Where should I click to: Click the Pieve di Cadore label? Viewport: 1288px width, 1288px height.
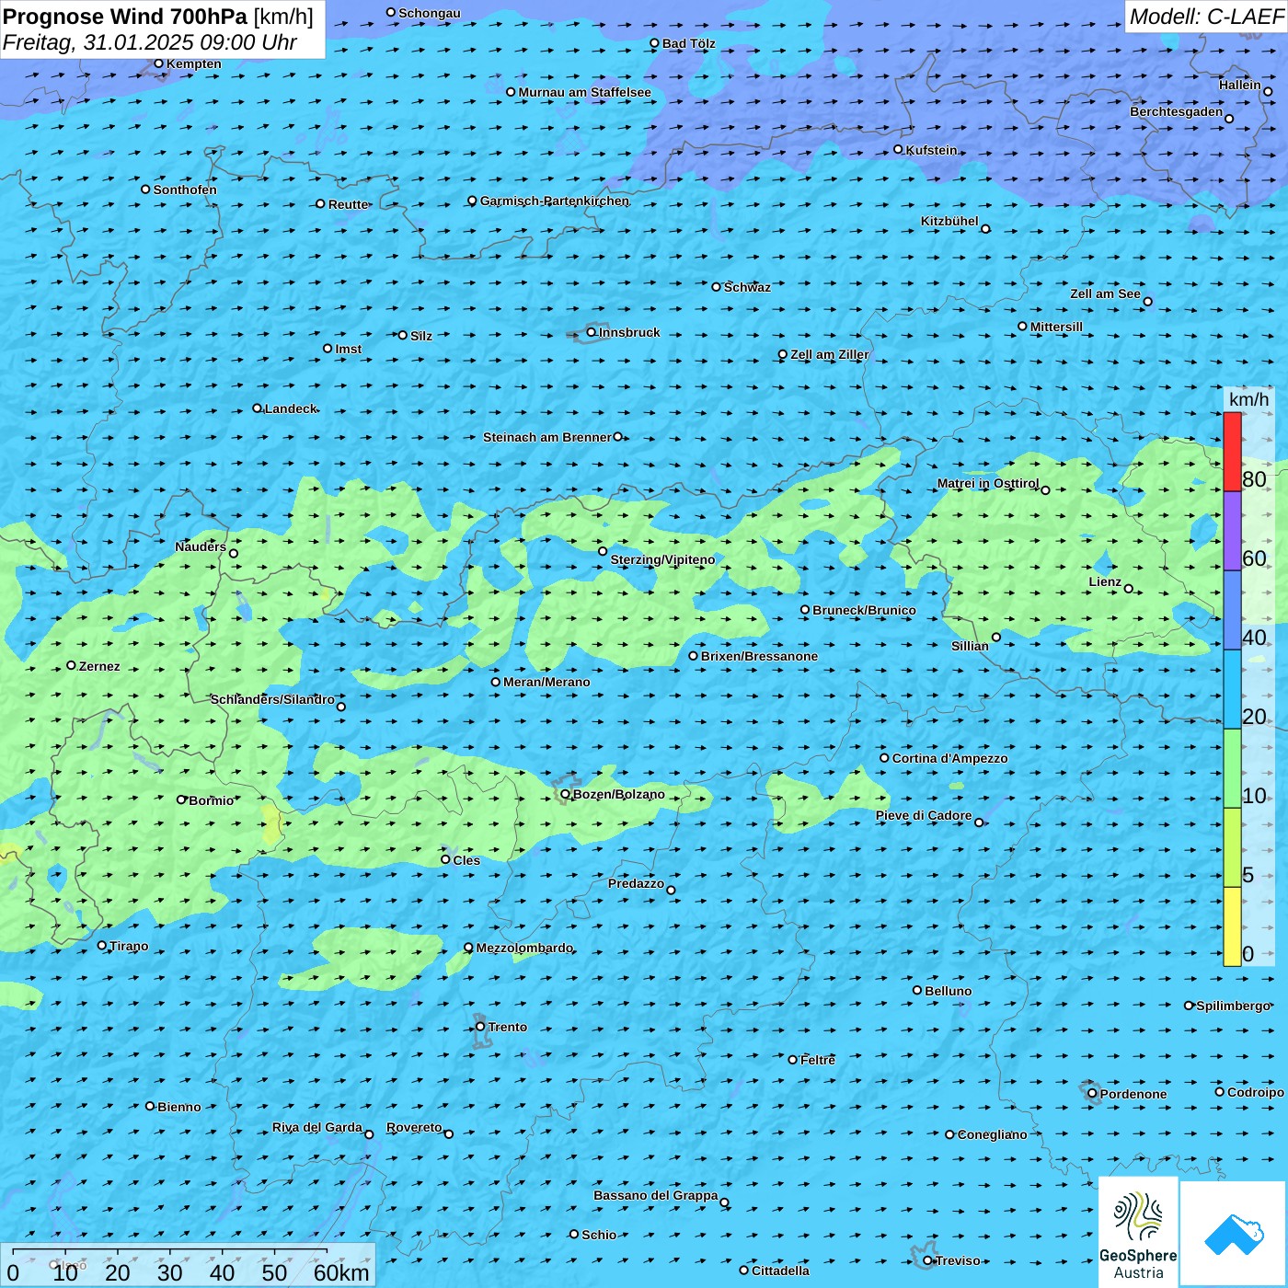(x=924, y=815)
